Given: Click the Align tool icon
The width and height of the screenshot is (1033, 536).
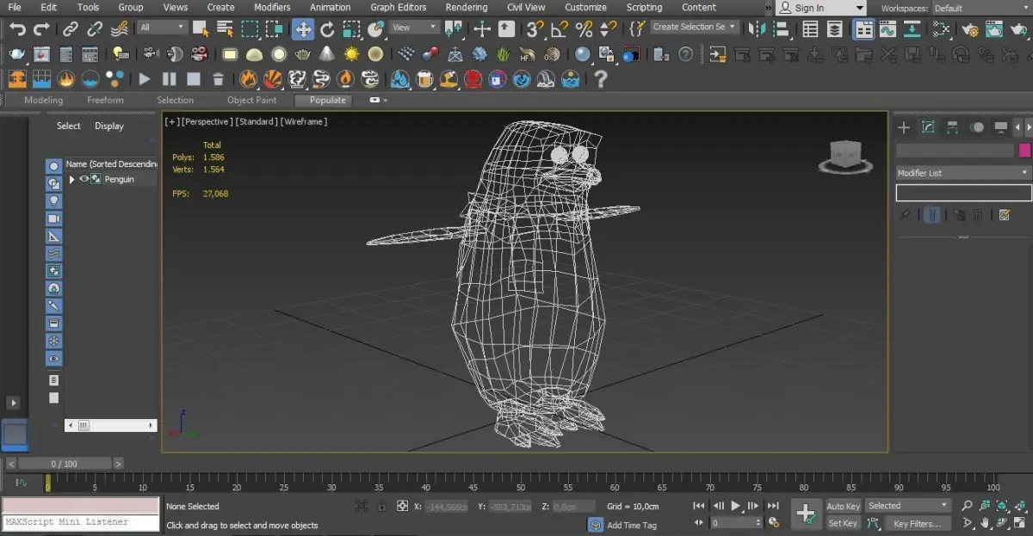Looking at the screenshot, I should pos(782,28).
